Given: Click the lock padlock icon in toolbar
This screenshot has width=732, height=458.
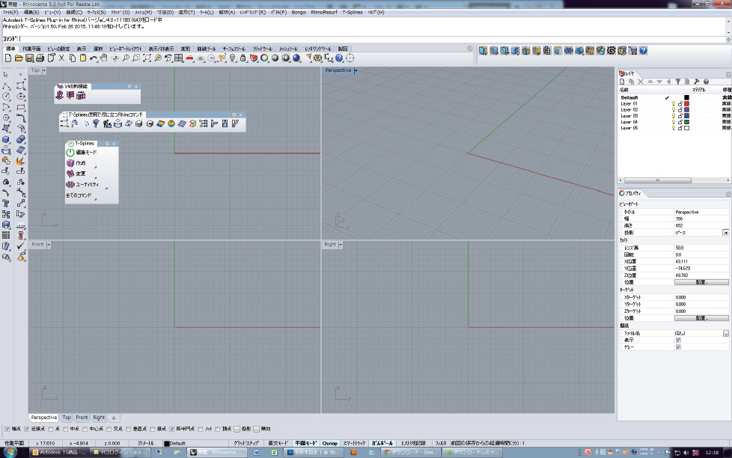Looking at the screenshot, I should point(243,58).
